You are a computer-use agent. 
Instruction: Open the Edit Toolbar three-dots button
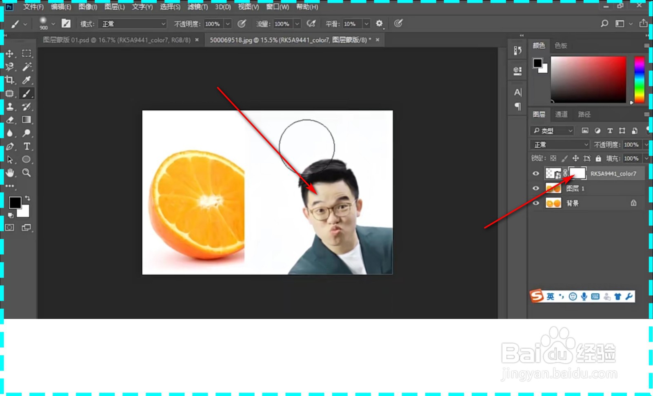tap(10, 186)
